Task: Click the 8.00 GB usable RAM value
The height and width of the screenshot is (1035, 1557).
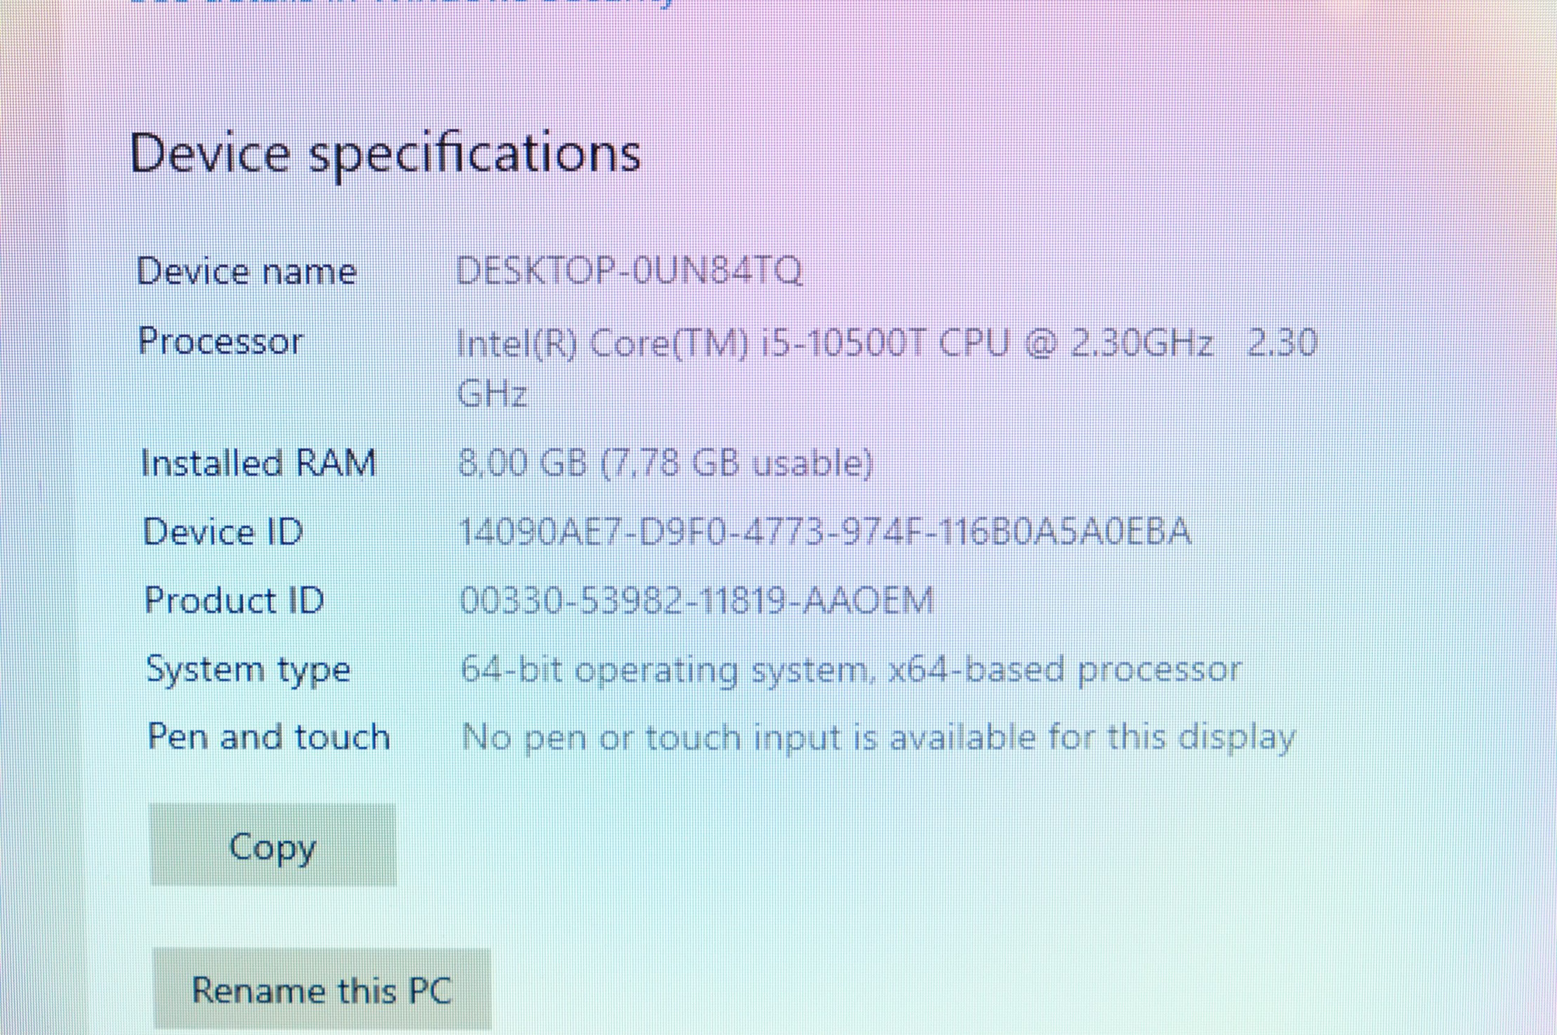Action: 665,463
